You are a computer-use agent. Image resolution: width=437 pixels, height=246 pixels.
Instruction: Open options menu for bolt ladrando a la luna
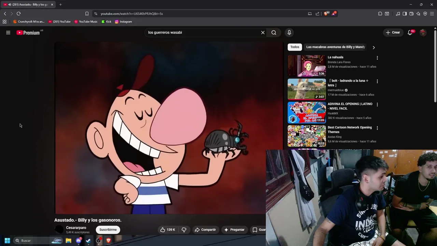point(377,81)
